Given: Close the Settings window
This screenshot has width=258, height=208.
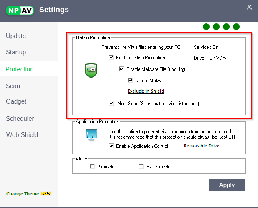Looking at the screenshot, I should [250, 7].
